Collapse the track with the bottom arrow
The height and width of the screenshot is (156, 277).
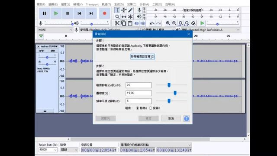(x=45, y=111)
